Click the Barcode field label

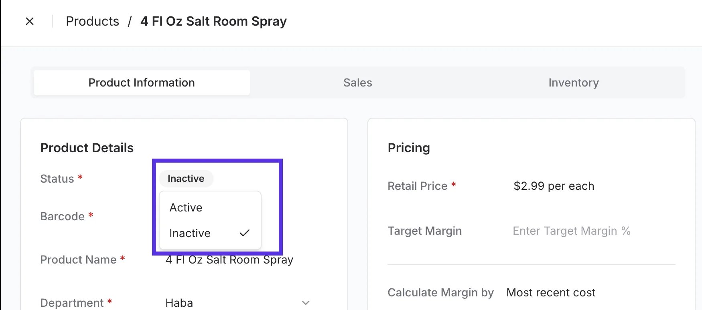pyautogui.click(x=63, y=216)
